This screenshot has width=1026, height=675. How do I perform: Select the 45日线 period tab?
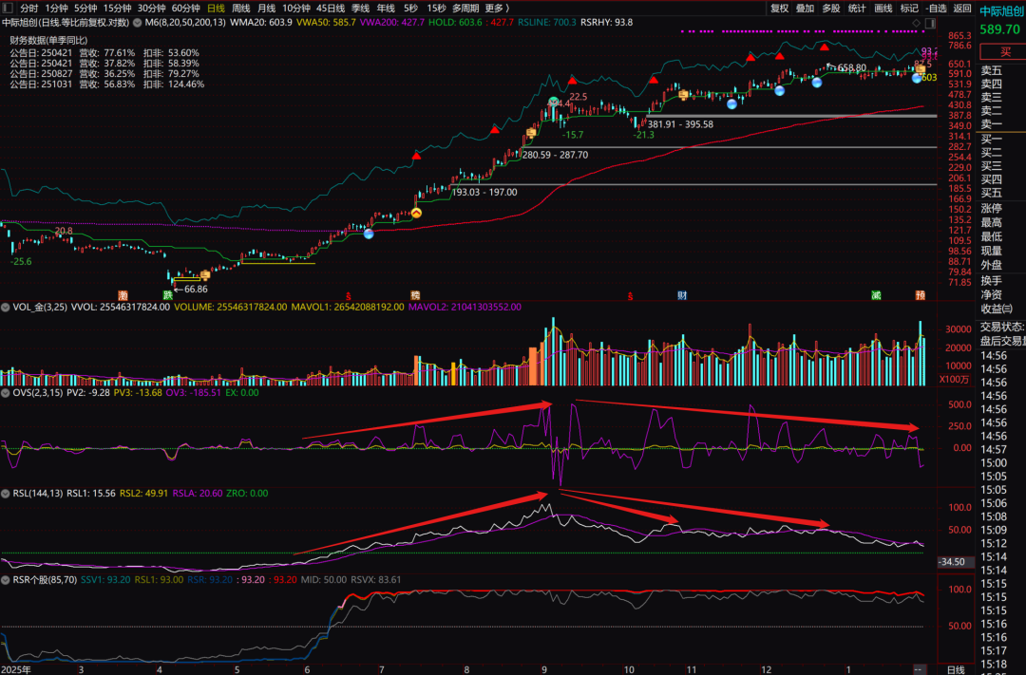331,9
